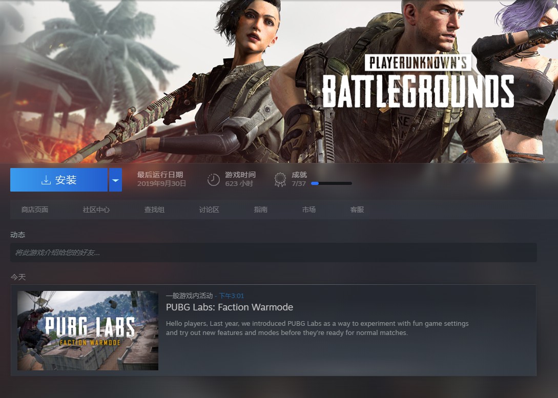This screenshot has width=558, height=398.
Task: Open the 客服 support tab
Action: [x=357, y=210]
